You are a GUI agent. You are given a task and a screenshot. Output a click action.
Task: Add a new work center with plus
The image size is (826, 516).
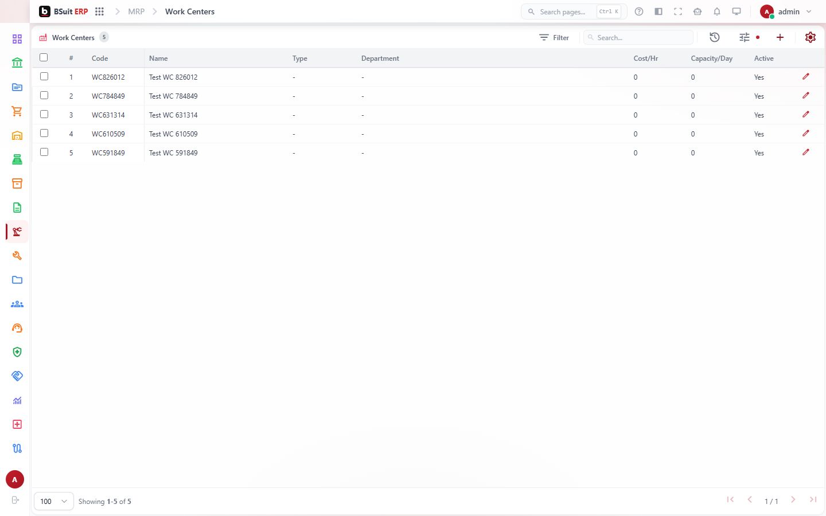[780, 37]
